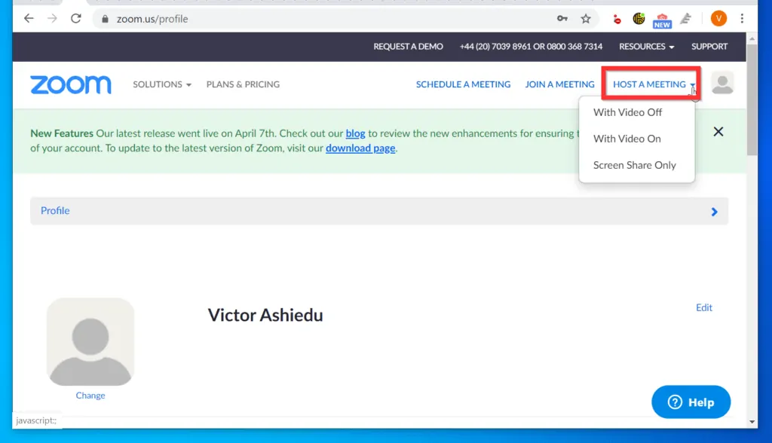
Task: Click Edit next to Victor Ashiedu
Action: [704, 307]
